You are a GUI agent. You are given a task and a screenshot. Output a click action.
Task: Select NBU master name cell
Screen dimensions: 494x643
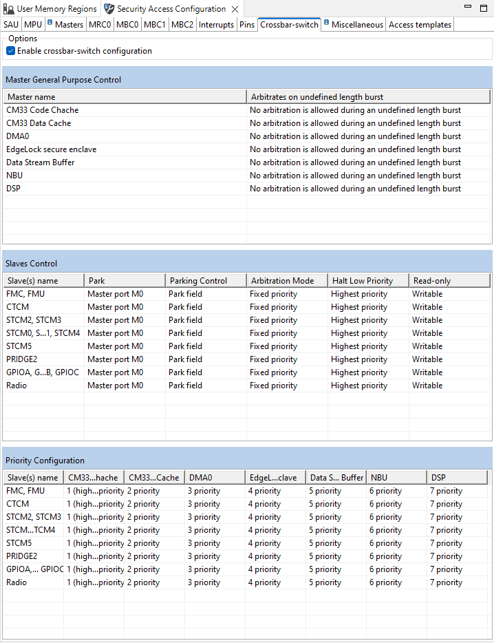125,176
